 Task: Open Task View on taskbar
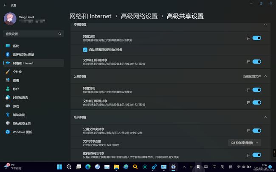[x=78, y=167]
